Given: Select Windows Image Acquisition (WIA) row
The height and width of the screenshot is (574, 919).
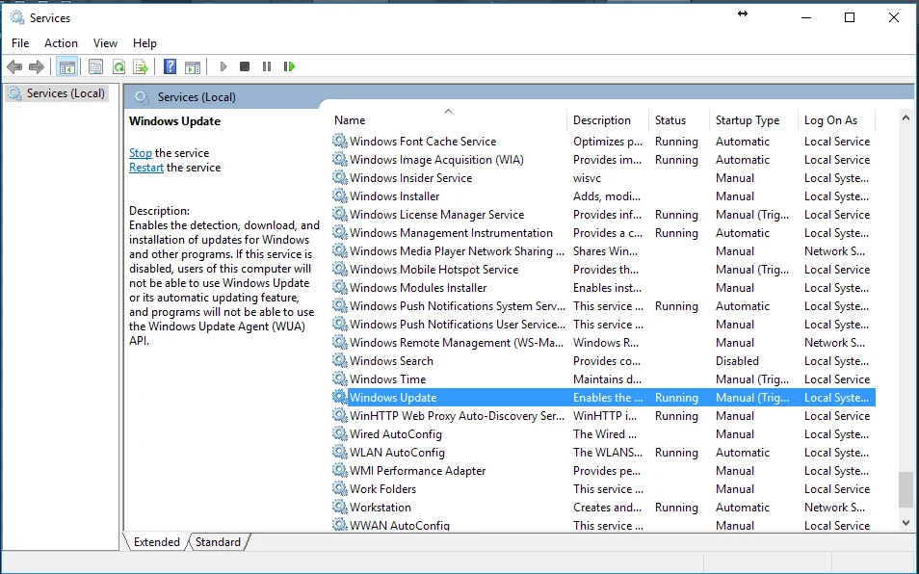Looking at the screenshot, I should point(603,159).
